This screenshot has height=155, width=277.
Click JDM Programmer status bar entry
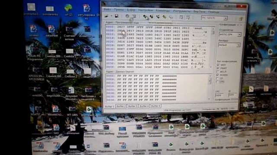pyautogui.click(x=177, y=110)
